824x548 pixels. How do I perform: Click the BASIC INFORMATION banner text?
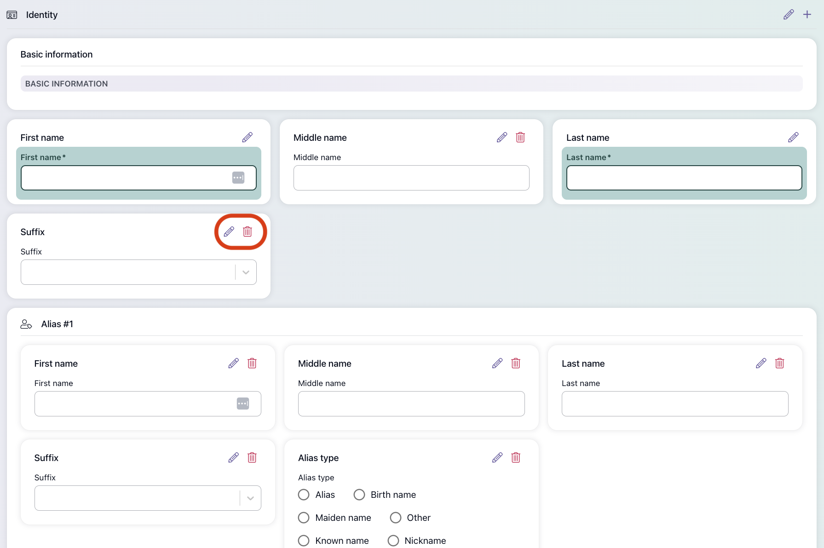click(67, 84)
